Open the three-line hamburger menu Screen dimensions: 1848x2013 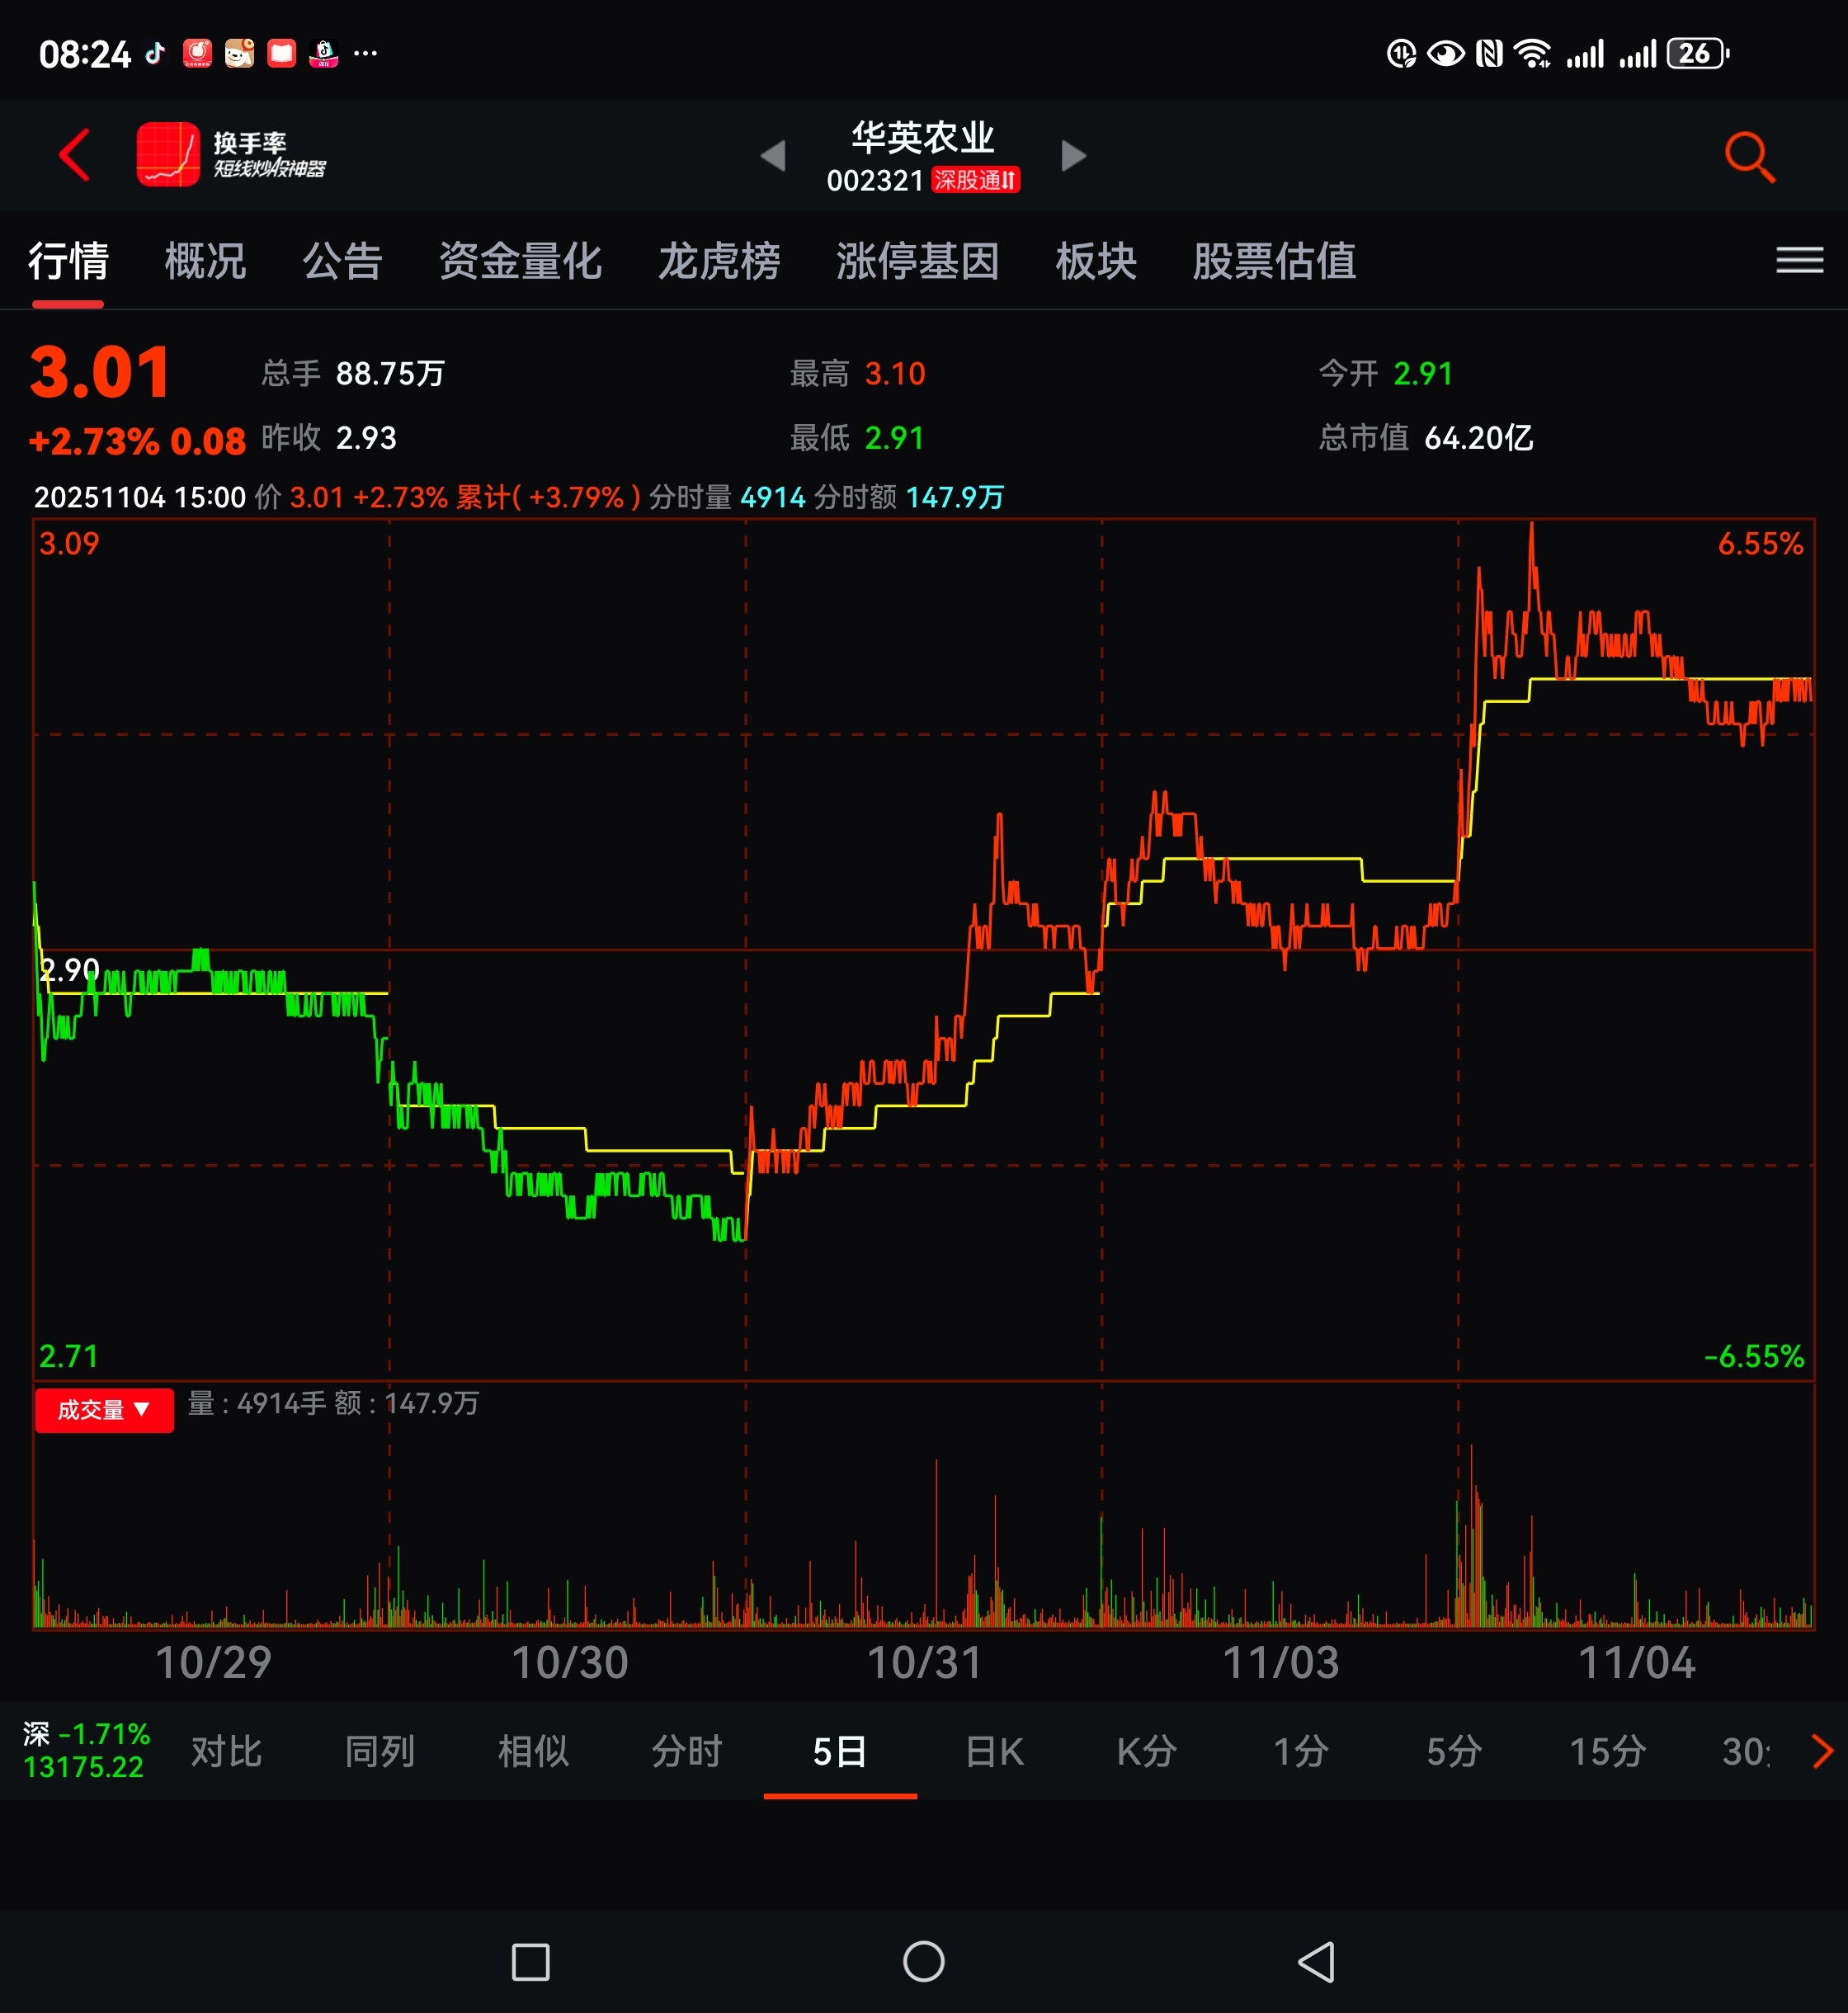pos(1799,261)
